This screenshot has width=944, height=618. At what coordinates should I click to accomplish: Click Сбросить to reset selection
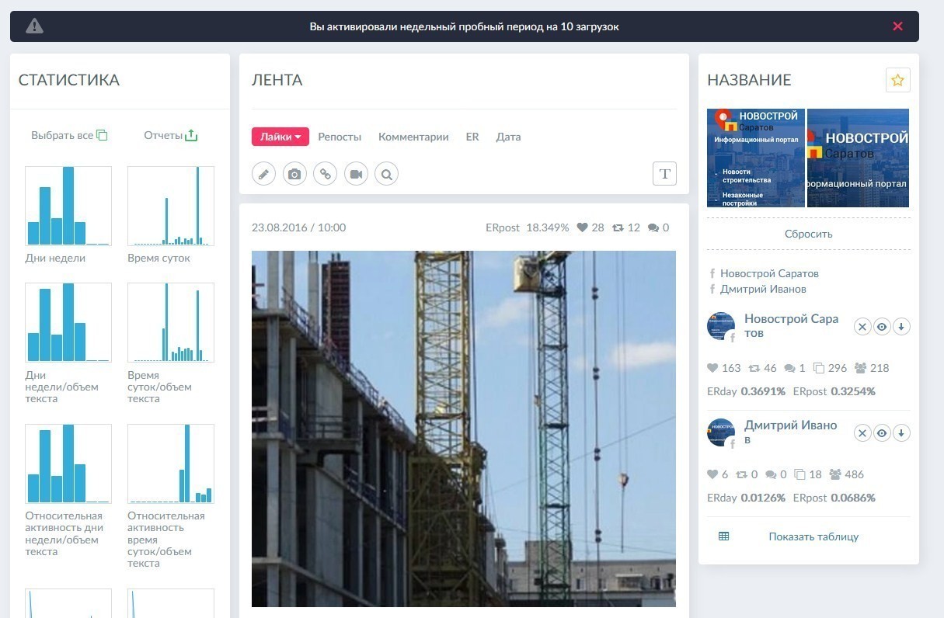[x=808, y=234]
